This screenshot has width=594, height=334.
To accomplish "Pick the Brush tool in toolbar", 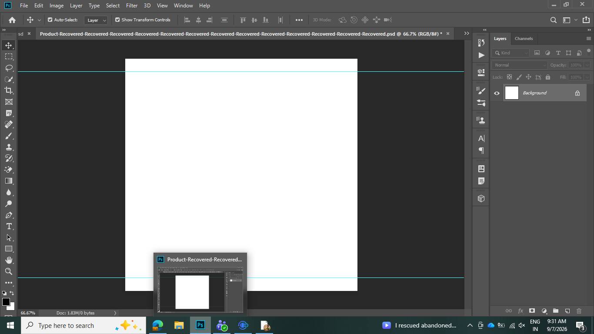I will (9, 136).
